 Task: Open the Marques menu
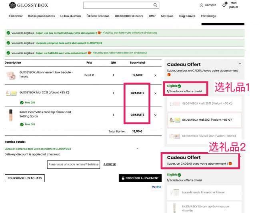pos(167,16)
